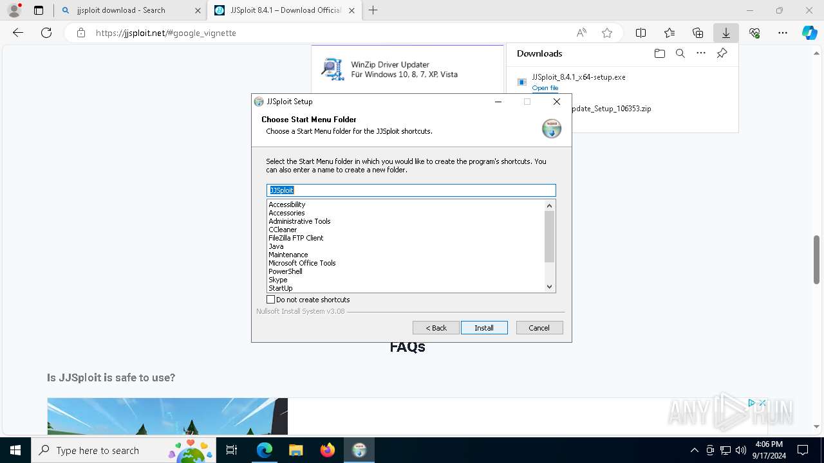Viewport: 824px width, 463px height.
Task: Switch to the jjsploit download Search tab
Action: coord(130,10)
